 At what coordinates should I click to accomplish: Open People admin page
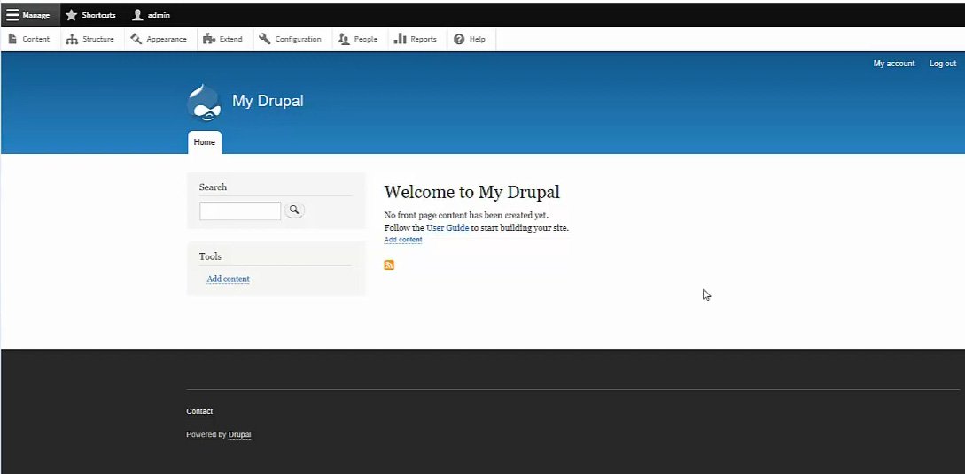point(358,39)
